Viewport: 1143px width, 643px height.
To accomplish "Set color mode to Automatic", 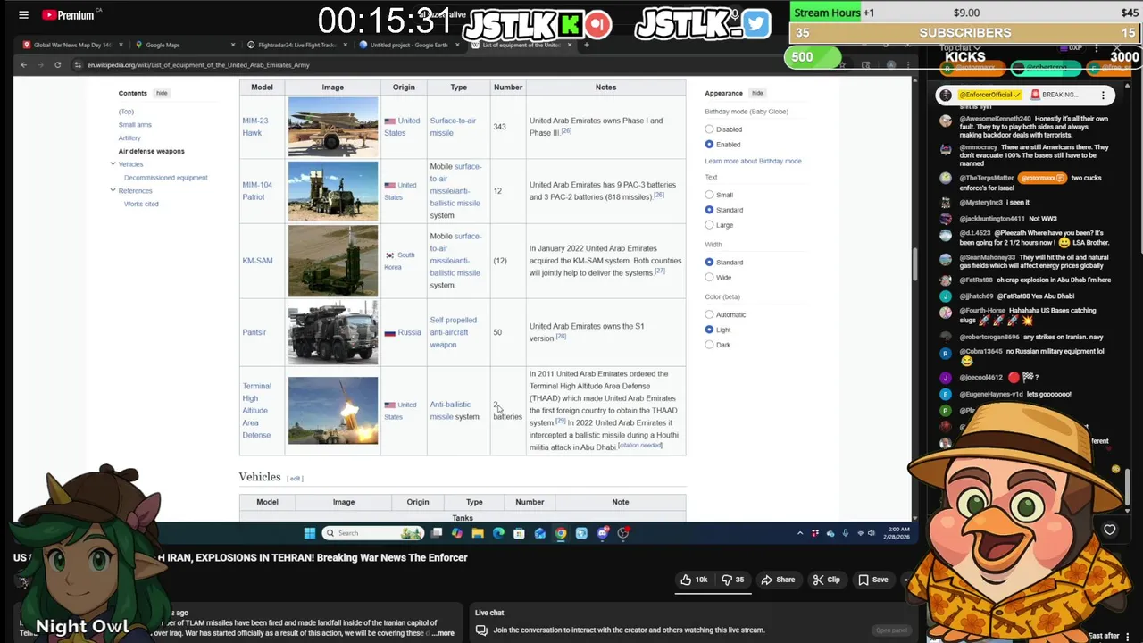I will coord(709,314).
